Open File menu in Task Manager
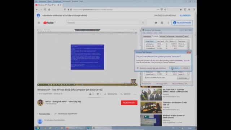This screenshot has height=130, width=231. tap(144, 33)
